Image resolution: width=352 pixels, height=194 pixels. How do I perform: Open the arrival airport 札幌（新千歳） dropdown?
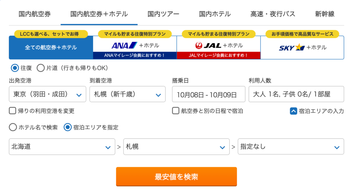click(127, 94)
